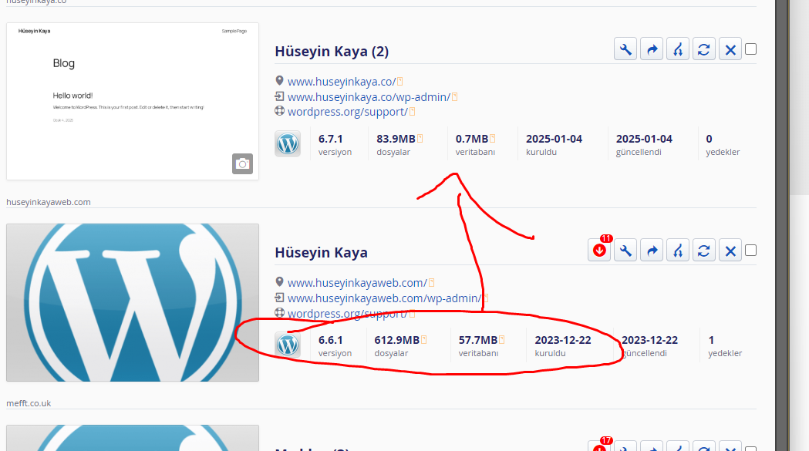Open wordpress.org/support/ link under Hüseyin Kaya (2)

coord(348,112)
